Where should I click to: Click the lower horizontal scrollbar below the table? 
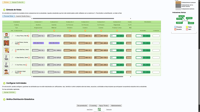tap(78, 77)
